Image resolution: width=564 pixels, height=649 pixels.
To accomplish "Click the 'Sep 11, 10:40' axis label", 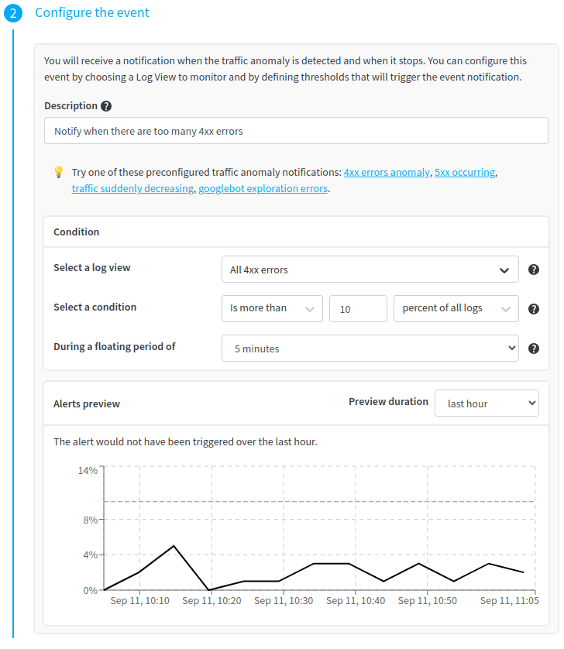I will 356,600.
